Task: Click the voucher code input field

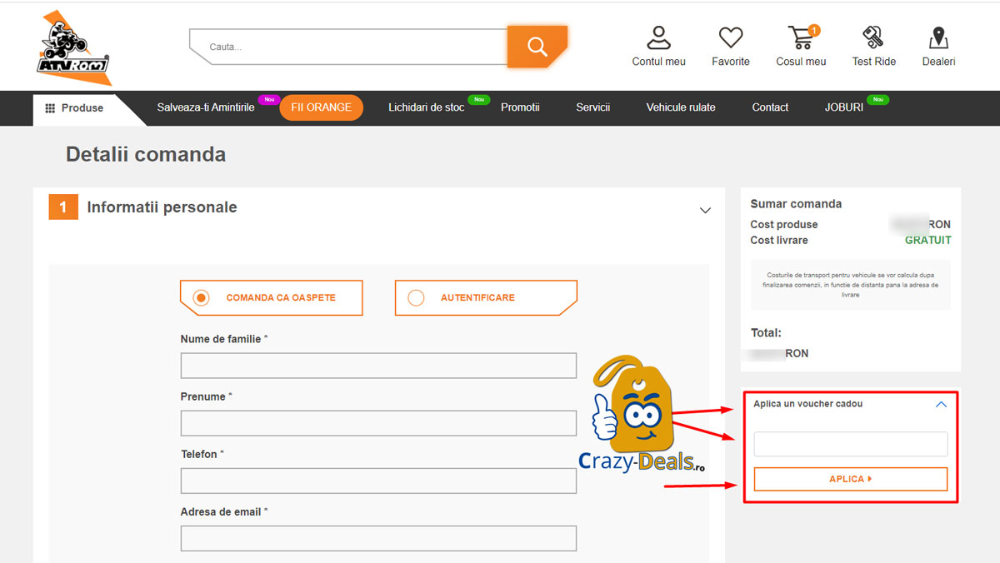Action: point(850,444)
